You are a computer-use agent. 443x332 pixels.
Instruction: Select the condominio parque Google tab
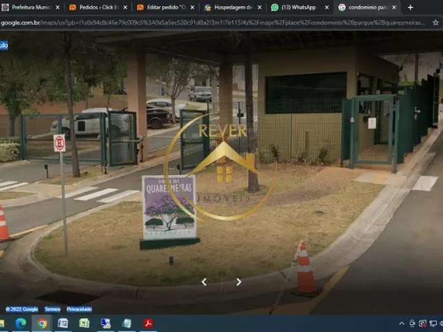point(367,8)
